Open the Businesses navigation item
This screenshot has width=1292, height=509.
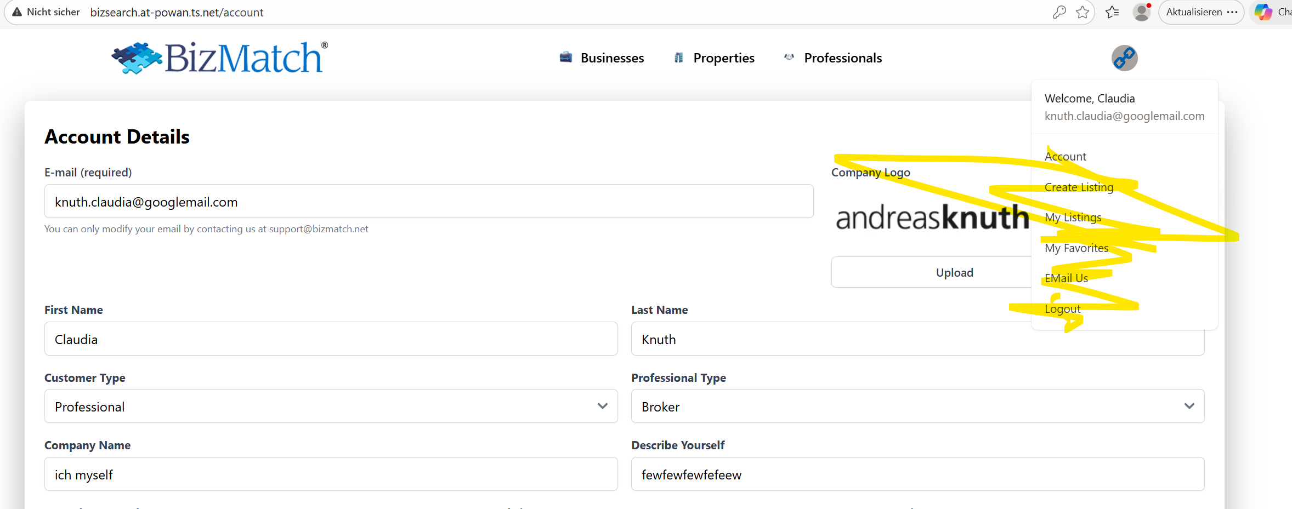tap(602, 58)
